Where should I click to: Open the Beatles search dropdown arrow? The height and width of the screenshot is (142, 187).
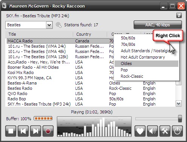click(x=49, y=25)
